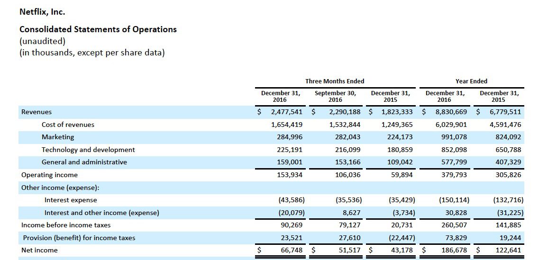Viewport: 557px width, 260px height.
Task: Click the 'Three Months Ended' column group header
Action: pos(335,81)
